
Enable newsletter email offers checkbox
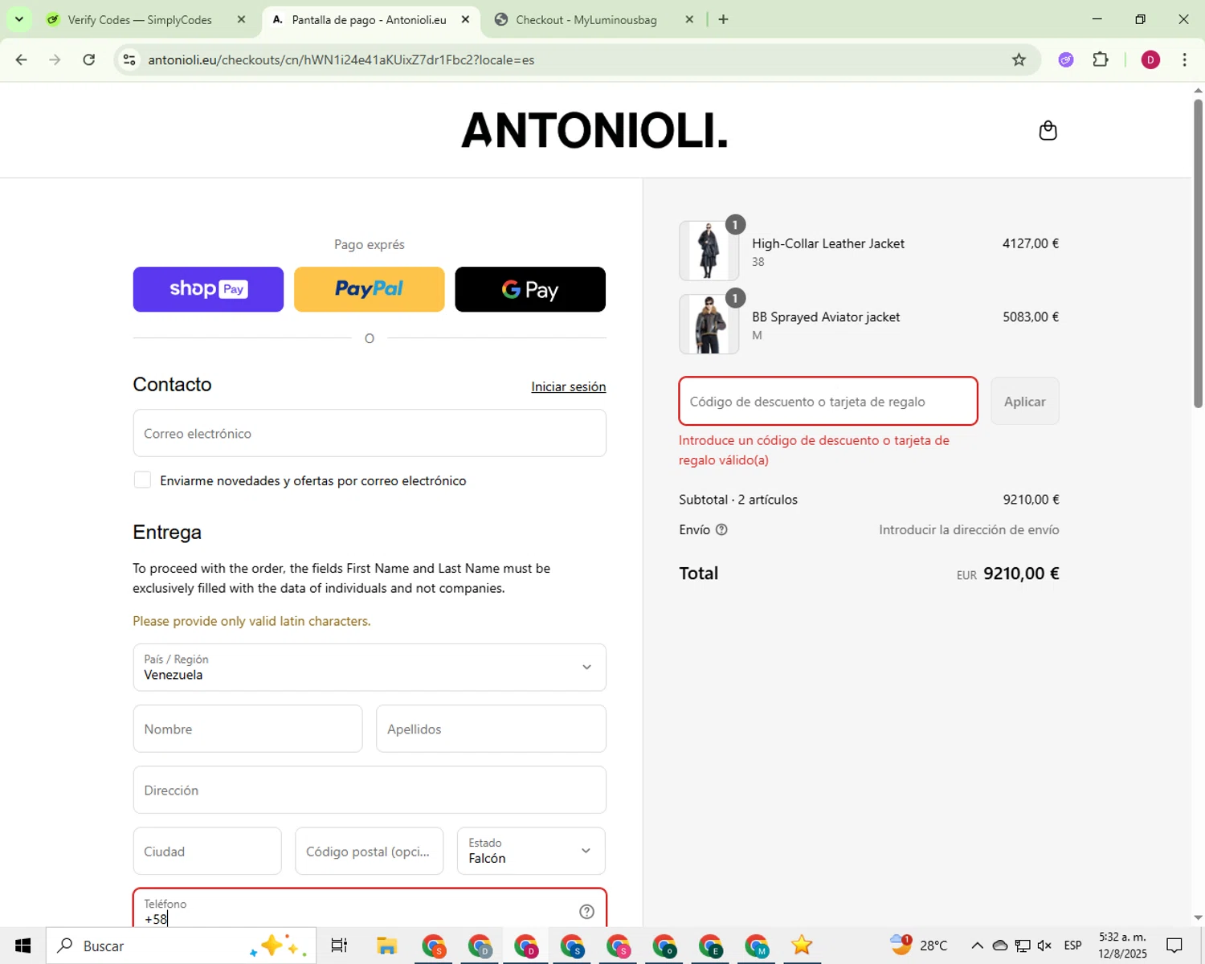click(142, 480)
